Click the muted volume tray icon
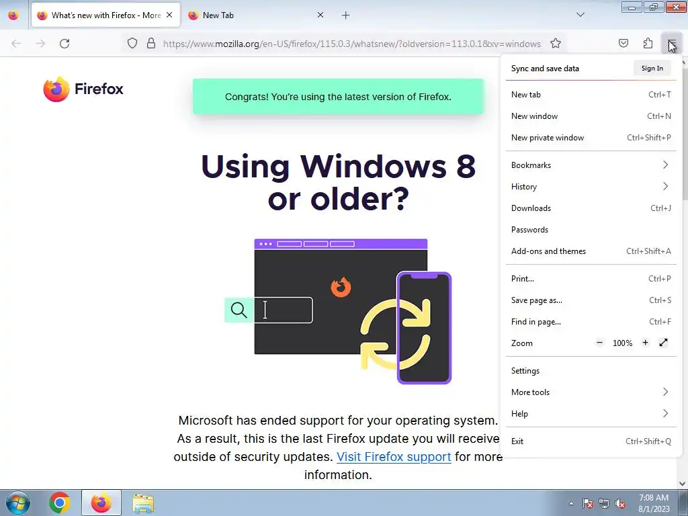The image size is (688, 516). [x=620, y=504]
